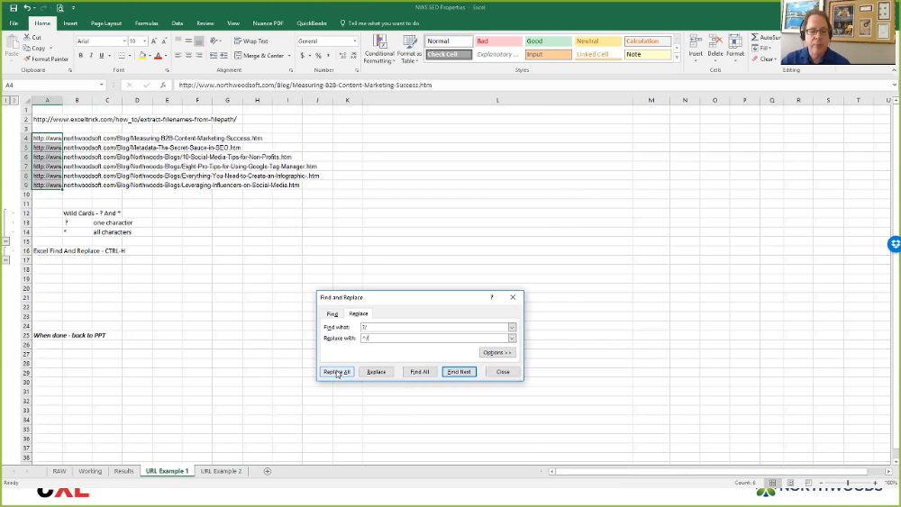Open Conditional Formatting menu
This screenshot has width=901, height=507.
click(379, 49)
